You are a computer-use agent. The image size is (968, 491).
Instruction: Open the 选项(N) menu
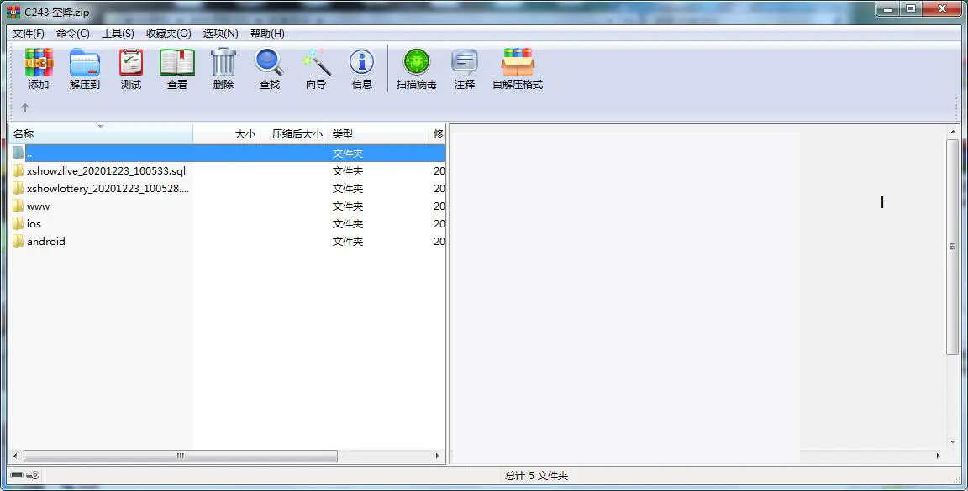click(220, 34)
